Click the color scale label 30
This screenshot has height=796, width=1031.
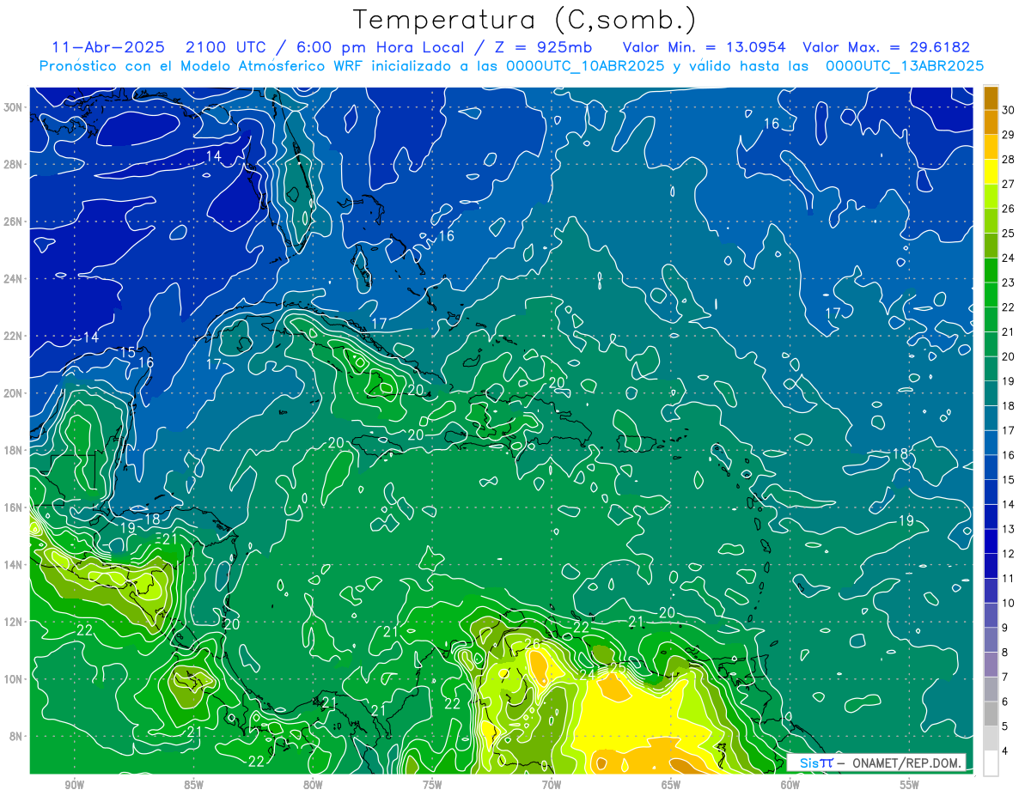coord(1009,110)
